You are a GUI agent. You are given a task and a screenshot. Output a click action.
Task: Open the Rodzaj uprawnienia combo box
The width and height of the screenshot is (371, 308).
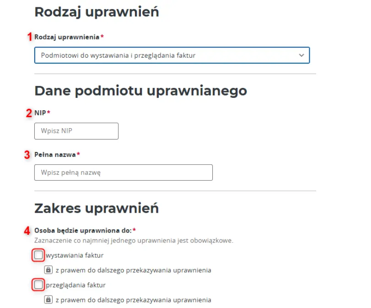[x=172, y=55]
